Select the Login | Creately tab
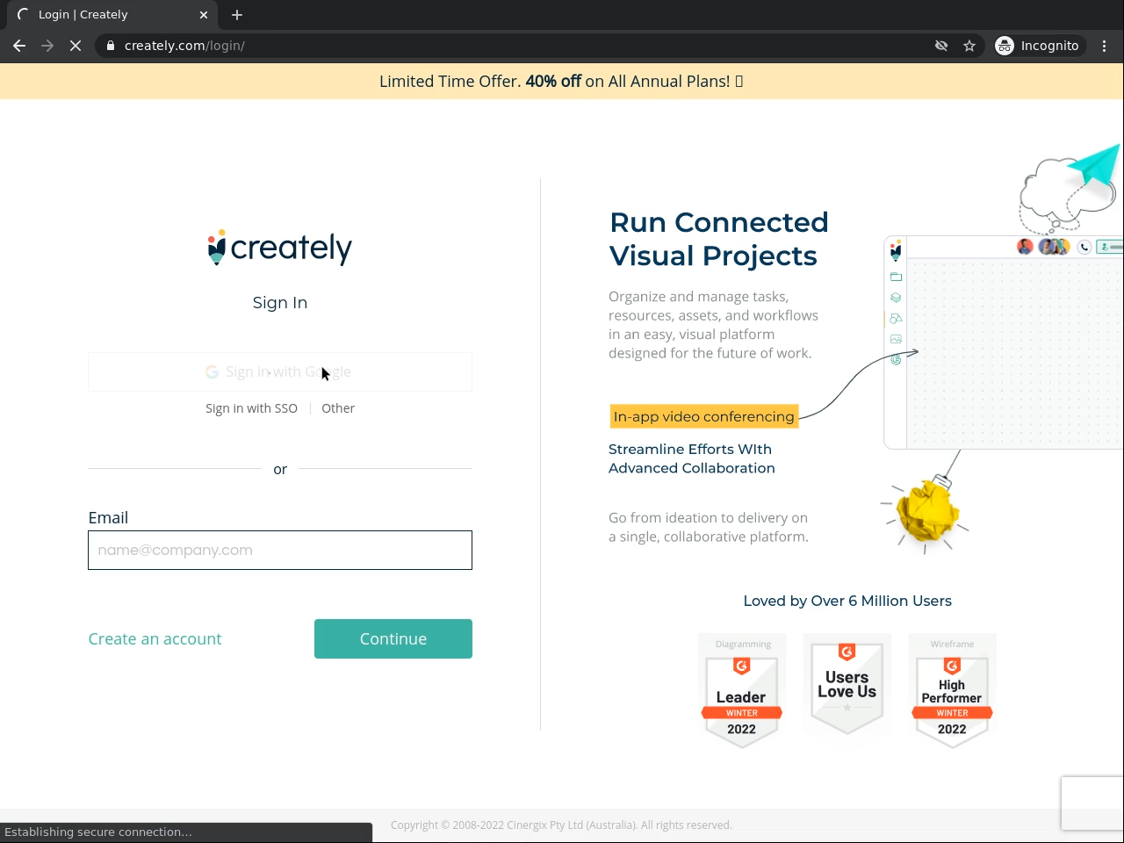 tap(112, 15)
